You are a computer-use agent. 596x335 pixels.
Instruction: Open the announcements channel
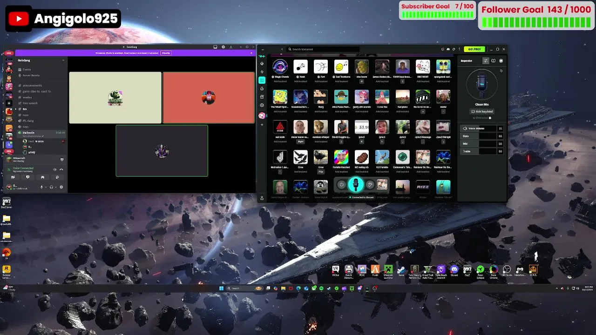[x=32, y=86]
